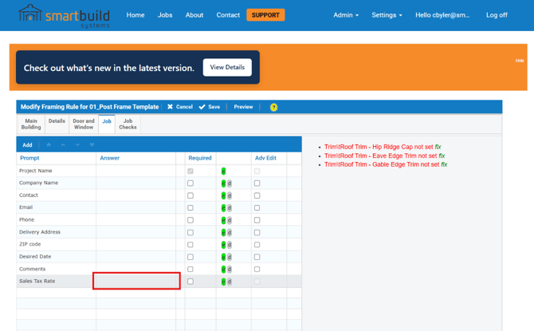534x331 pixels.
Task: Go to Home in navigation bar
Action: pos(135,15)
